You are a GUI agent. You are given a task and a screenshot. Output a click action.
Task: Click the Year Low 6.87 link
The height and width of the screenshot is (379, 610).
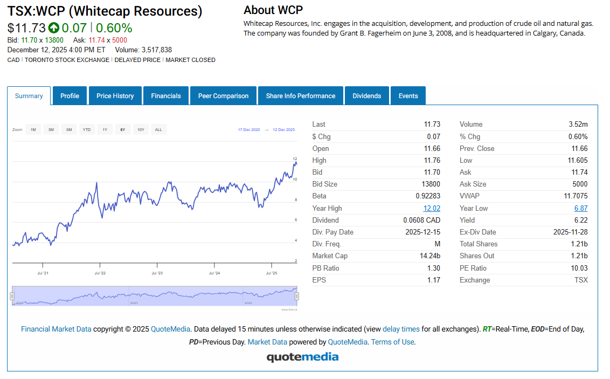point(581,208)
